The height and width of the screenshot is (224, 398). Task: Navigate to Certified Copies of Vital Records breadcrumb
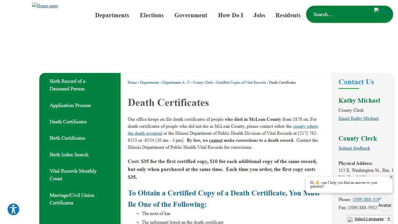(x=241, y=83)
